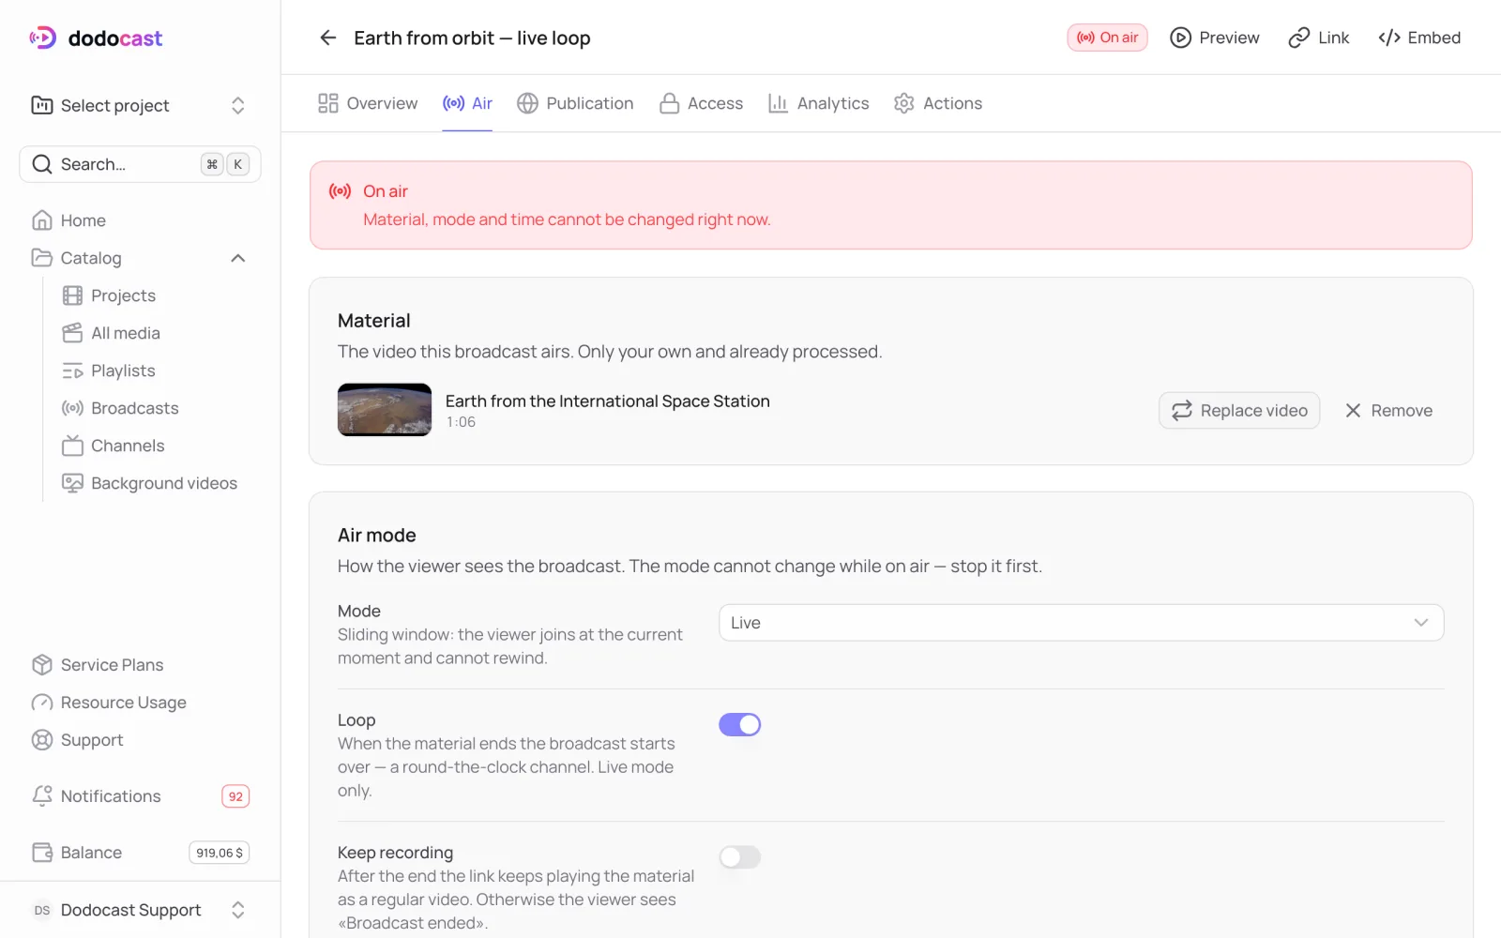The image size is (1501, 938).
Task: Open Balance showing 919,06 $
Action: tap(141, 853)
